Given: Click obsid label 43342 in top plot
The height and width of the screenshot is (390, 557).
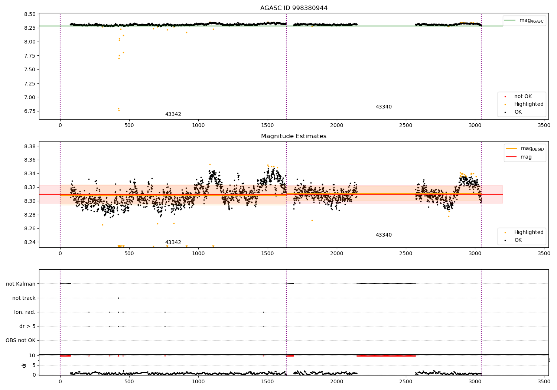Looking at the screenshot, I should click(173, 114).
